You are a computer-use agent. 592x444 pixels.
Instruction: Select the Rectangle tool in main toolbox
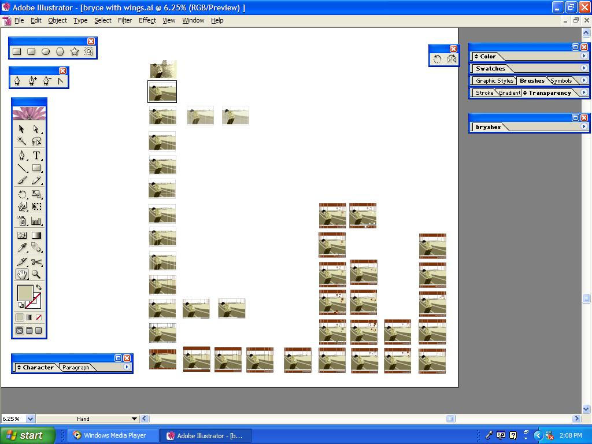pyautogui.click(x=36, y=168)
